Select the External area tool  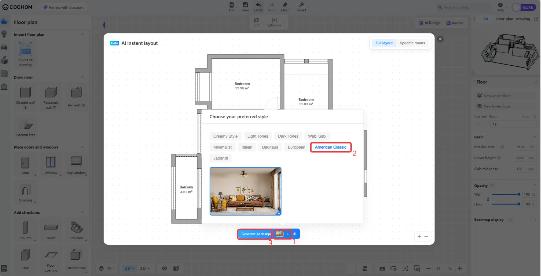tap(25, 125)
